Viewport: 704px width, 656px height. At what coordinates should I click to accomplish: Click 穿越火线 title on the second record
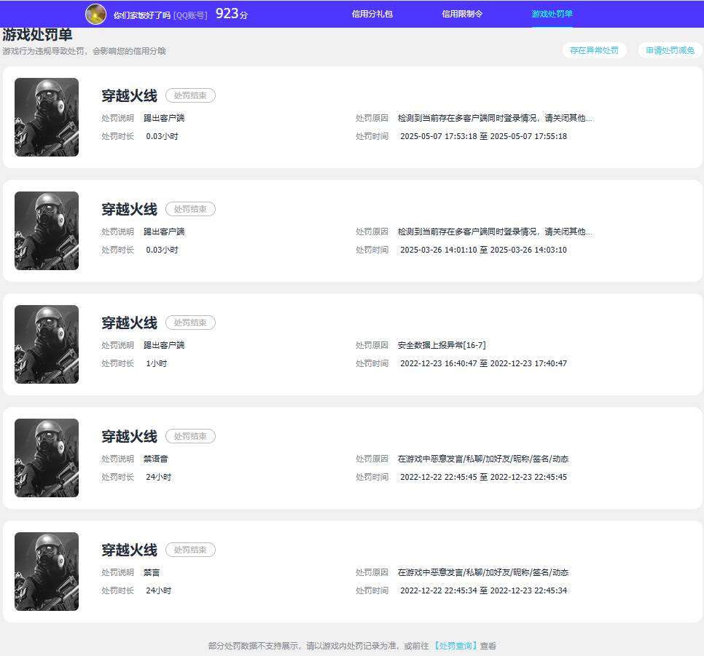129,209
